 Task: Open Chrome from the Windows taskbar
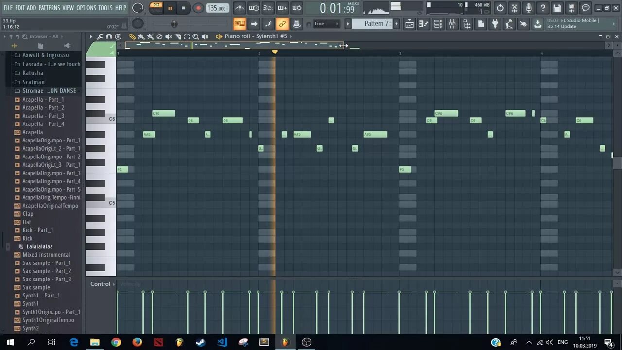click(116, 342)
